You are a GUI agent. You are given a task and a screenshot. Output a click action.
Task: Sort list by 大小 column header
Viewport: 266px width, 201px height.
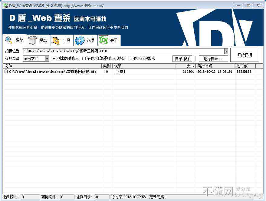point(185,66)
